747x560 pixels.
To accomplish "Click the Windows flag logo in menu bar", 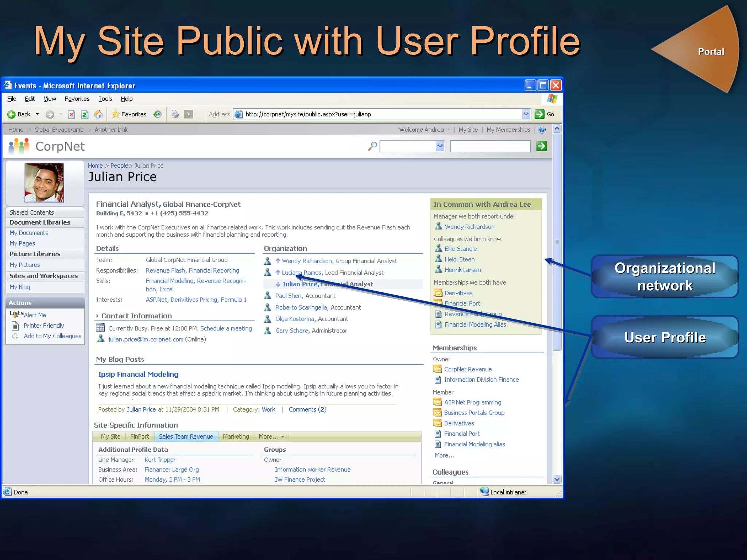I will click(x=552, y=99).
